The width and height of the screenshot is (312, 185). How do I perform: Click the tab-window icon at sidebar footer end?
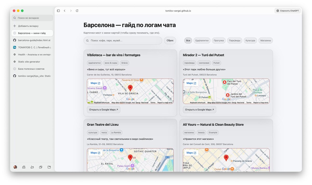click(x=49, y=167)
